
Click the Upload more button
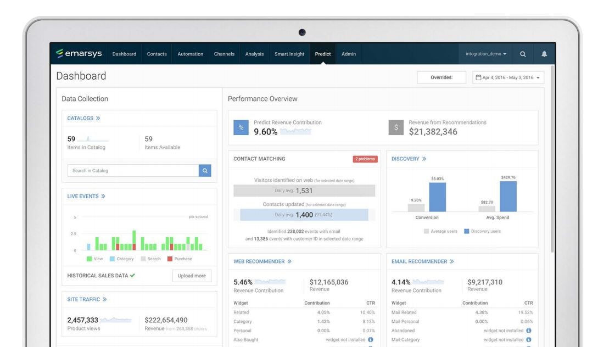tap(192, 276)
